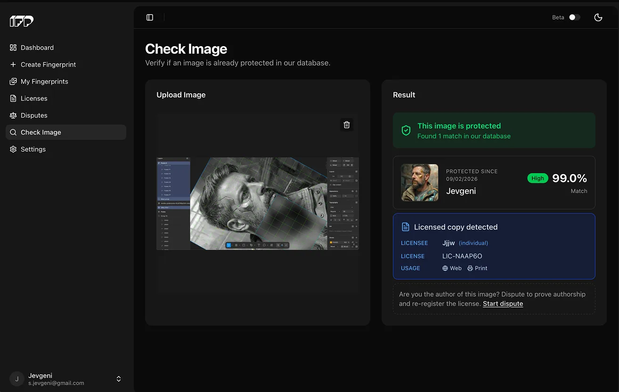Click the author name Jevgeni in match card
The width and height of the screenshot is (619, 392).
(x=461, y=191)
